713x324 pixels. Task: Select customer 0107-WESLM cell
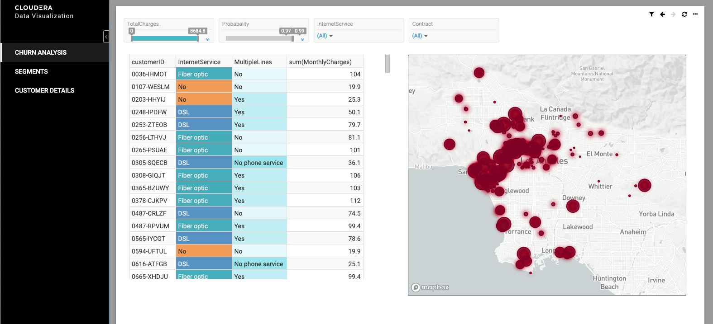(x=153, y=87)
